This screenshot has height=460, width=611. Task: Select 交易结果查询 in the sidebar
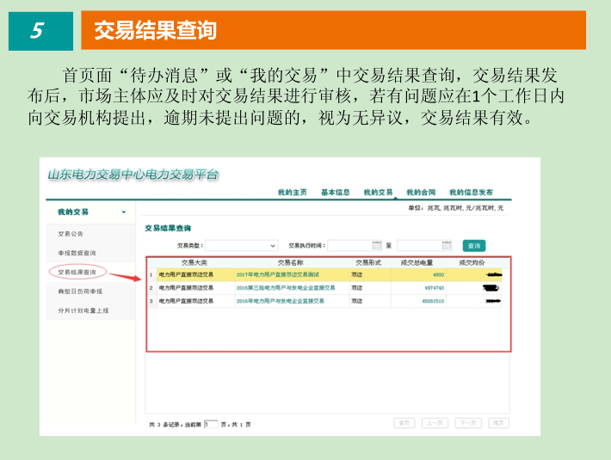[x=77, y=272]
